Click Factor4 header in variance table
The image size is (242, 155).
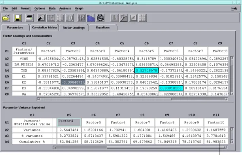[x=69, y=122]
